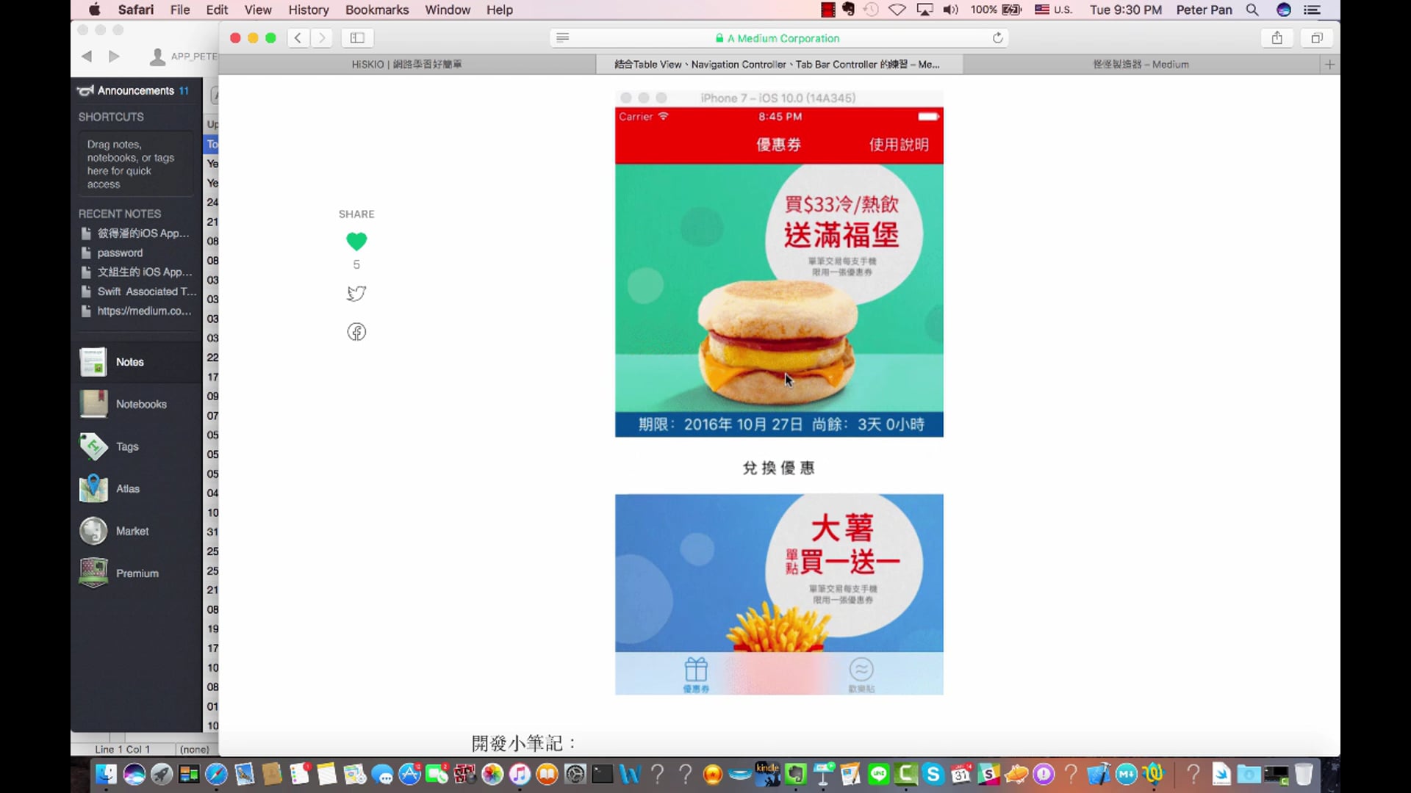Open the password note in Recent Notes

pyautogui.click(x=120, y=253)
